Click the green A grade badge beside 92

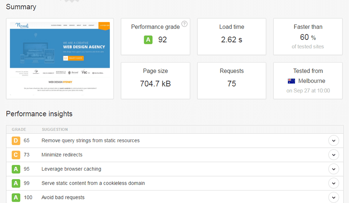(x=148, y=40)
